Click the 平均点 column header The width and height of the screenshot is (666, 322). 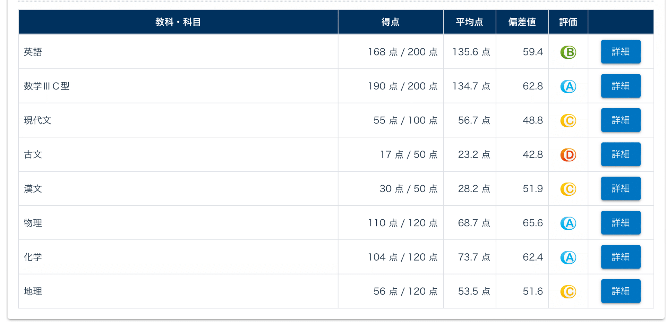click(x=469, y=22)
